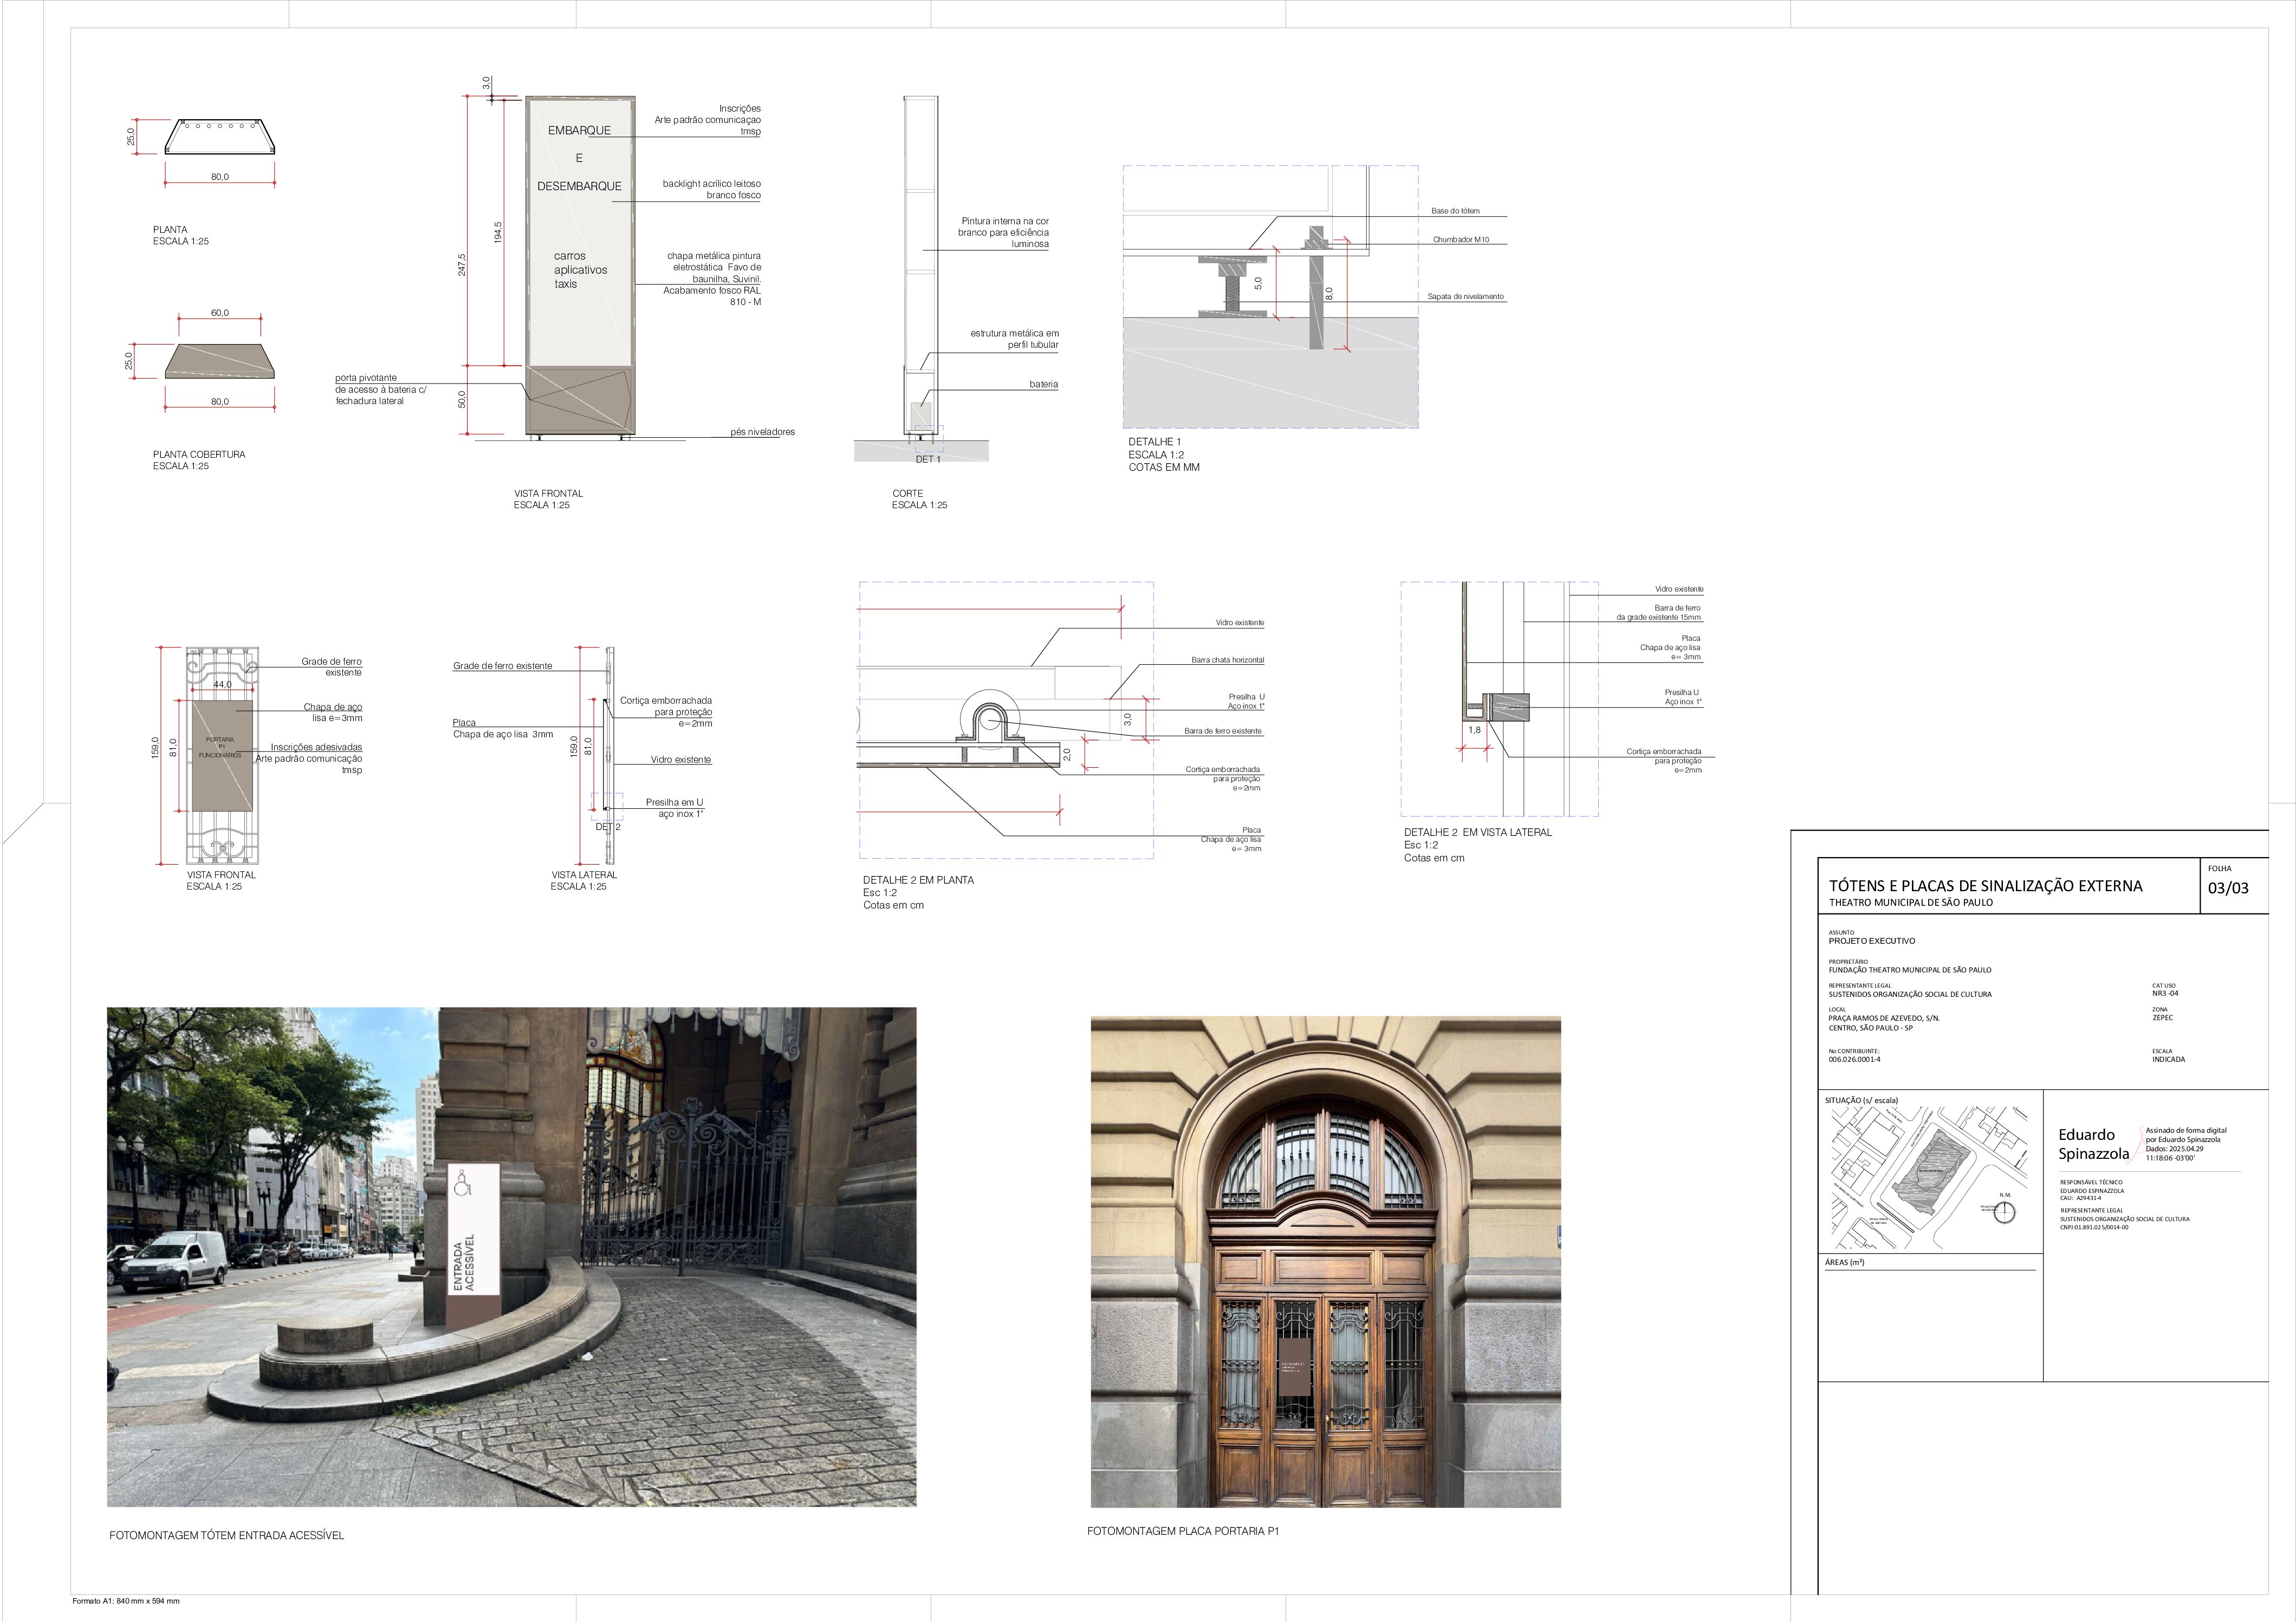Image resolution: width=2296 pixels, height=1622 pixels.
Task: Select the 'COTAS EM MM' note
Action: coord(1164,467)
